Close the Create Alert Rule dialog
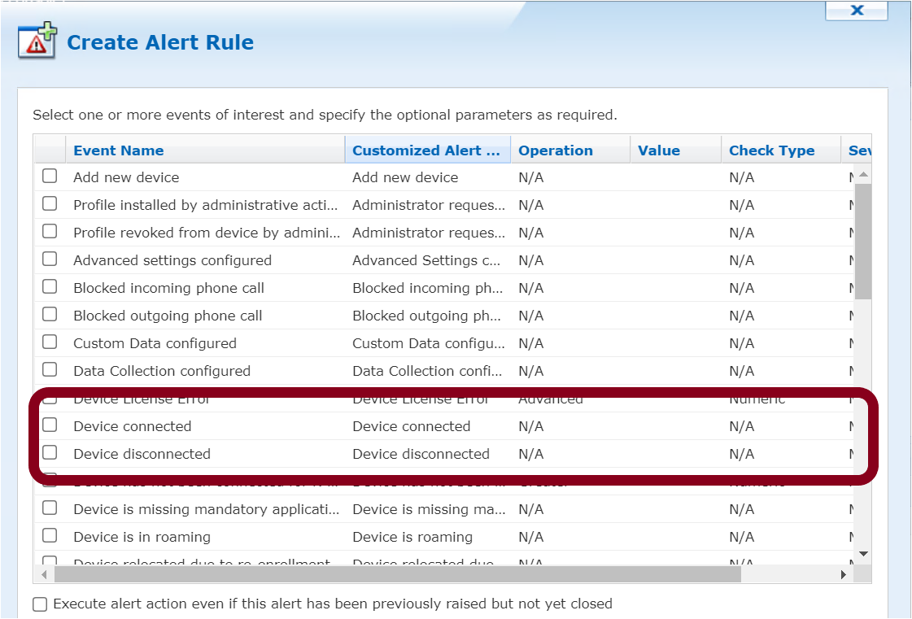The width and height of the screenshot is (912, 619). point(857,11)
